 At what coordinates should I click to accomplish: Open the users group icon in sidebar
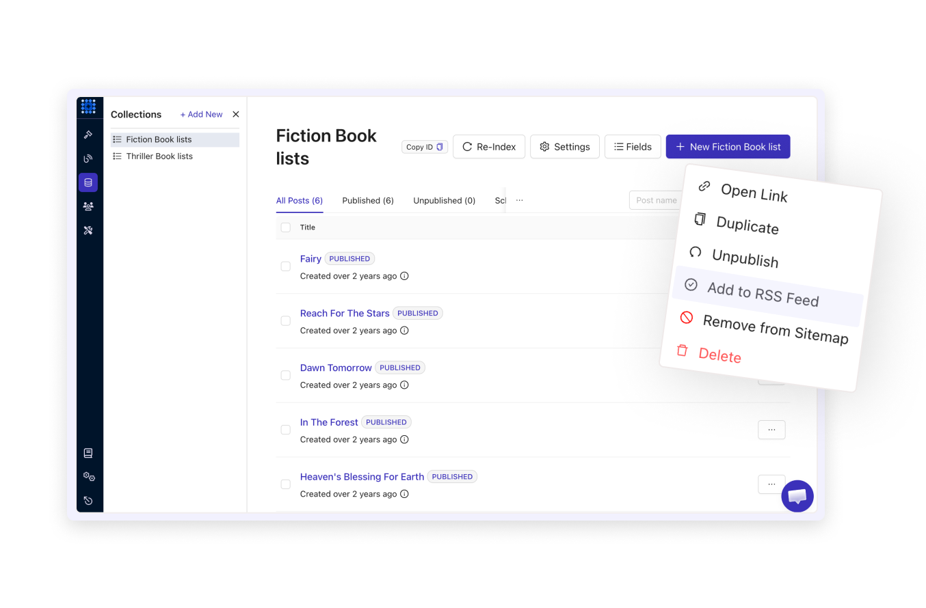pyautogui.click(x=88, y=206)
